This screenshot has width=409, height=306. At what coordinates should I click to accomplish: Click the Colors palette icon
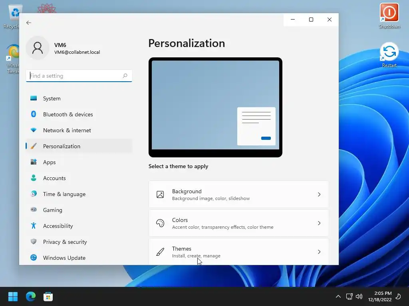coord(160,223)
